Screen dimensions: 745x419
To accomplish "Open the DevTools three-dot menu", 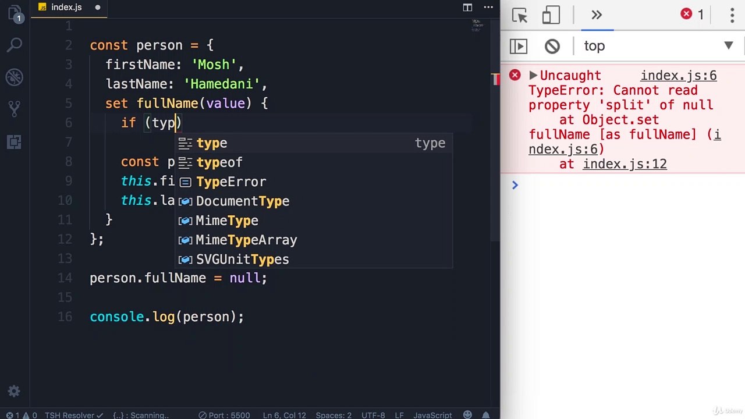I will pos(732,15).
